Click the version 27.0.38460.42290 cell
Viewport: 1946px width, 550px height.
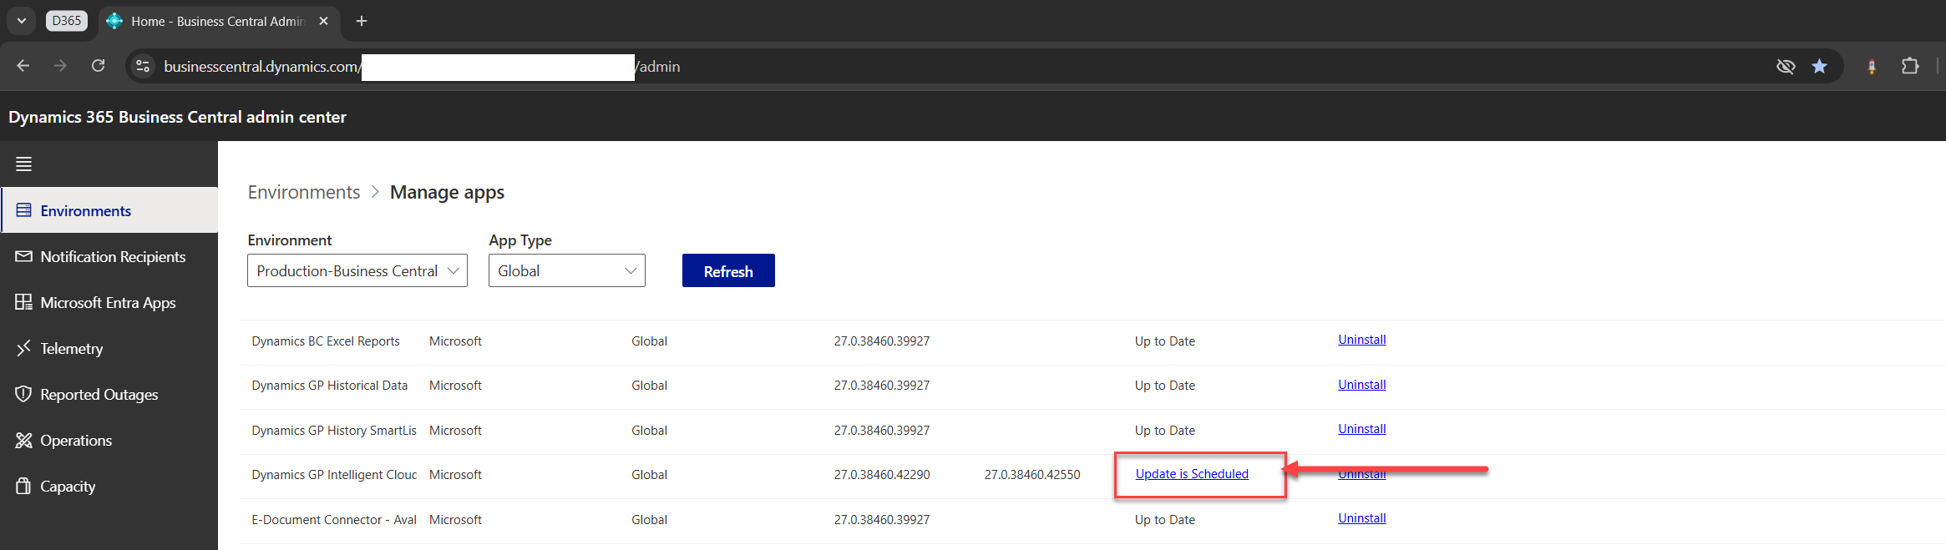point(882,475)
